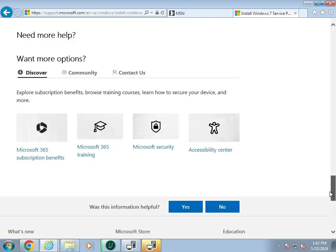Switch to the Community tab

[x=79, y=73]
